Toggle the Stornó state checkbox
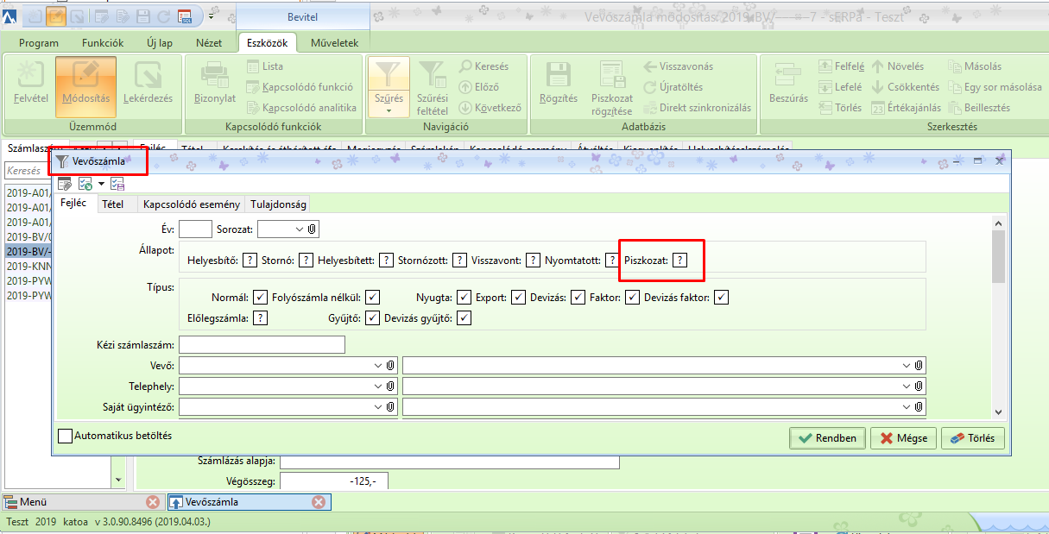 coord(306,259)
